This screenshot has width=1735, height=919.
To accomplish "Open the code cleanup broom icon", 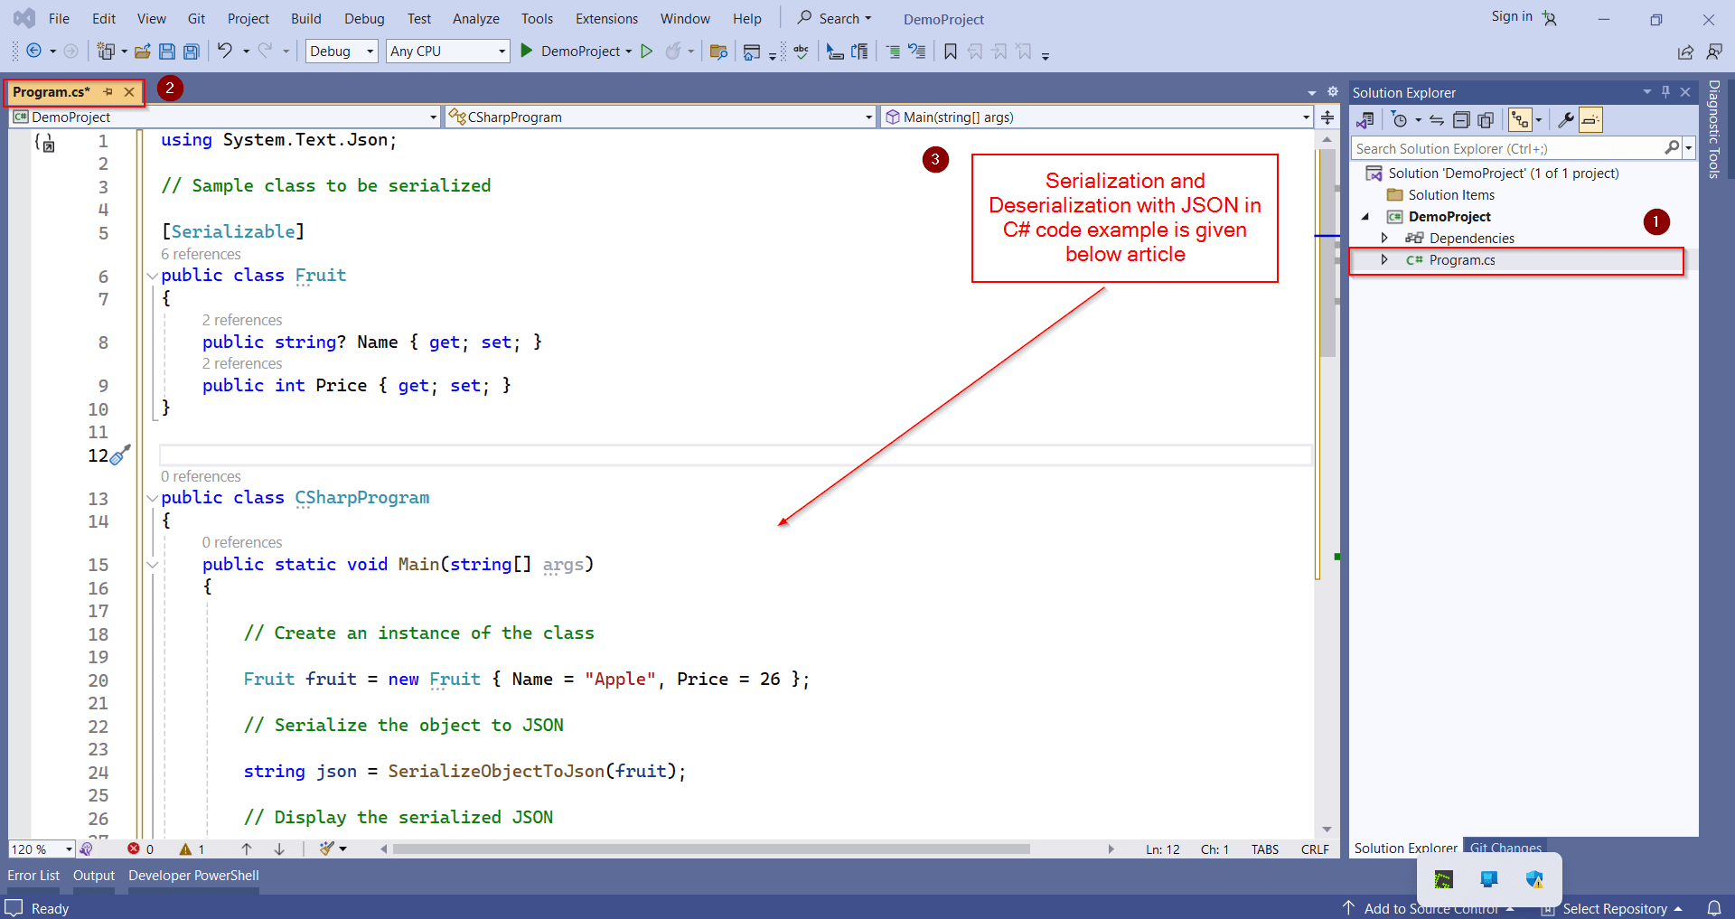I will [x=327, y=849].
